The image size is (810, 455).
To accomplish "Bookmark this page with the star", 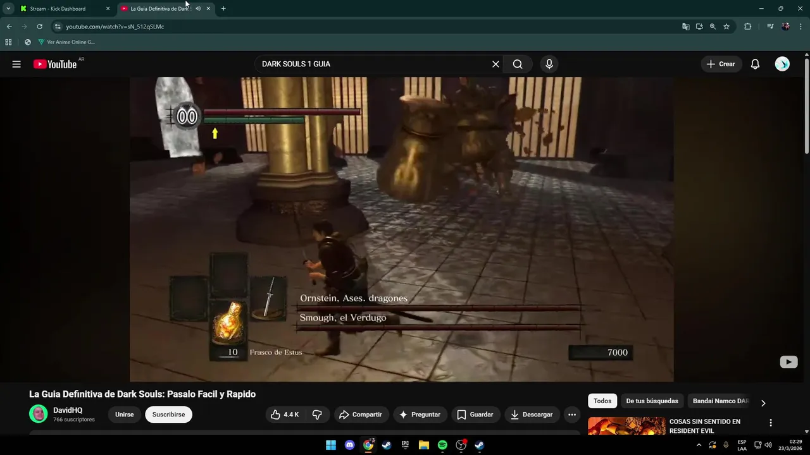I will 726,27.
